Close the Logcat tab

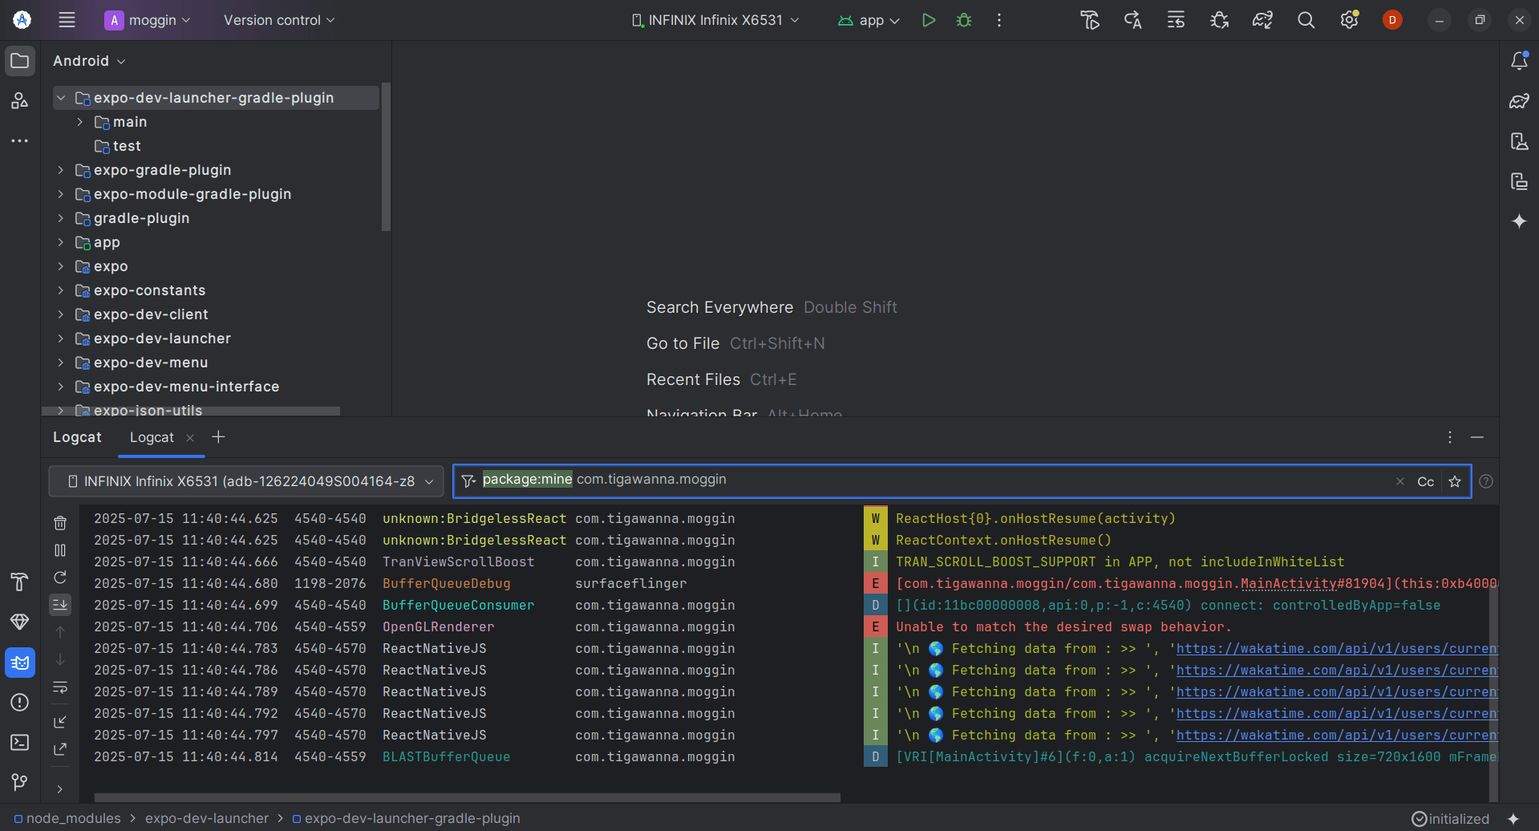click(190, 437)
